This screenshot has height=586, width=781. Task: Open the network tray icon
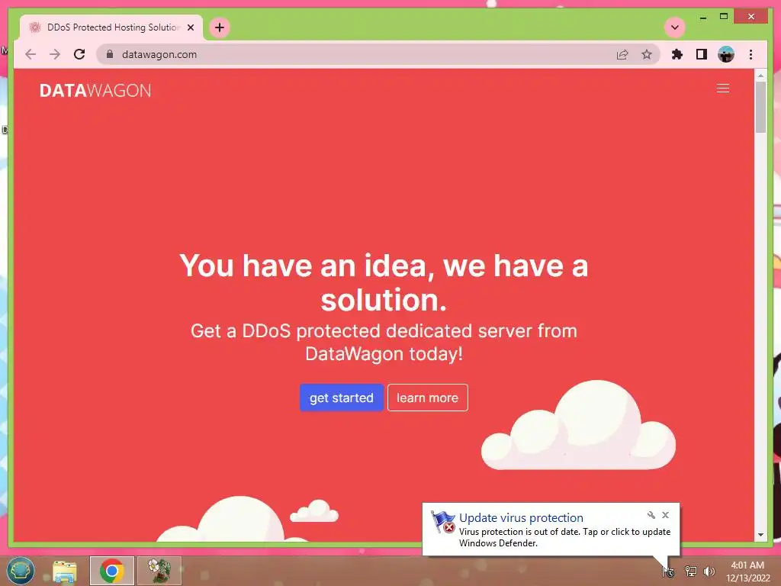click(690, 572)
